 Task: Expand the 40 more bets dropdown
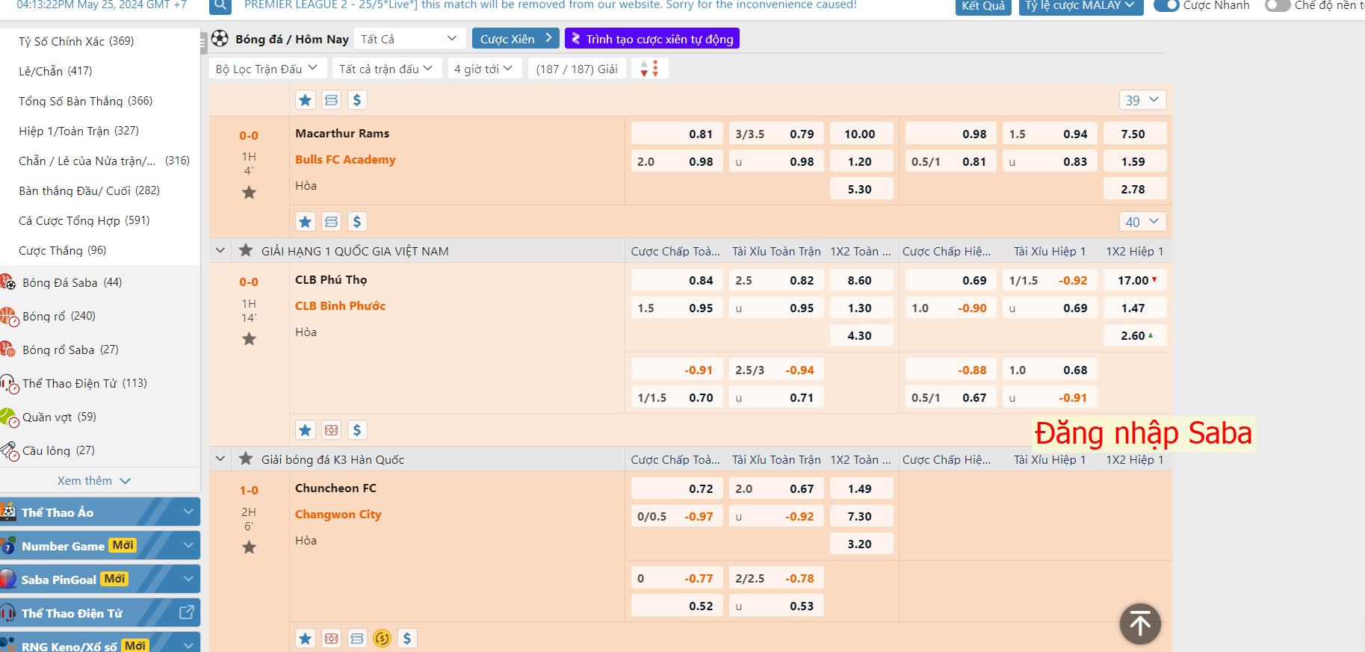click(1142, 222)
